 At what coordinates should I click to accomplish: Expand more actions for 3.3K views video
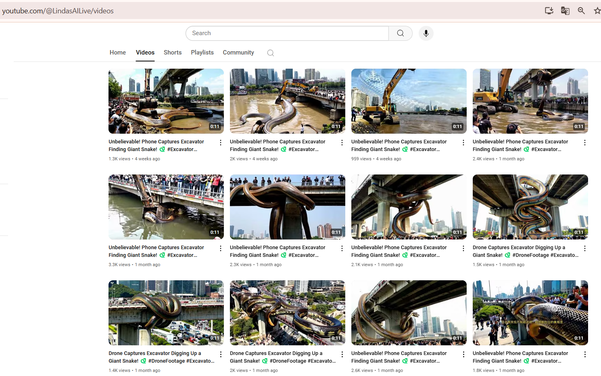(x=221, y=248)
